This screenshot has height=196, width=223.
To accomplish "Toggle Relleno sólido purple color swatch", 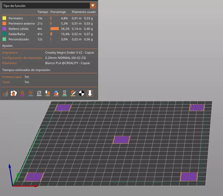I will [x=4, y=29].
